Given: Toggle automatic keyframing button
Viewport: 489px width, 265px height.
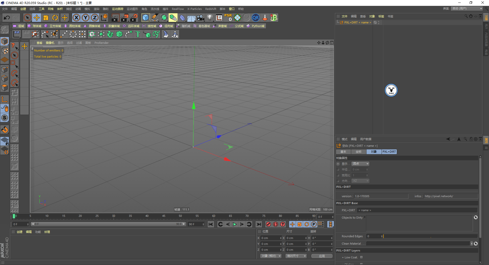Looking at the screenshot, I should coord(276,224).
